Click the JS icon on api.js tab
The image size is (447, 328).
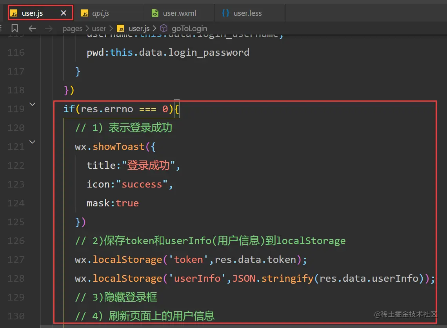[84, 13]
